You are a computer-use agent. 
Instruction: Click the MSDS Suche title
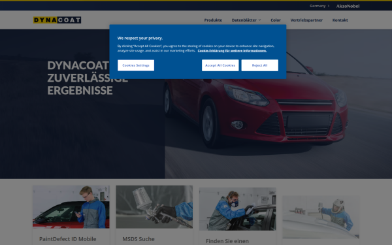[139, 239]
